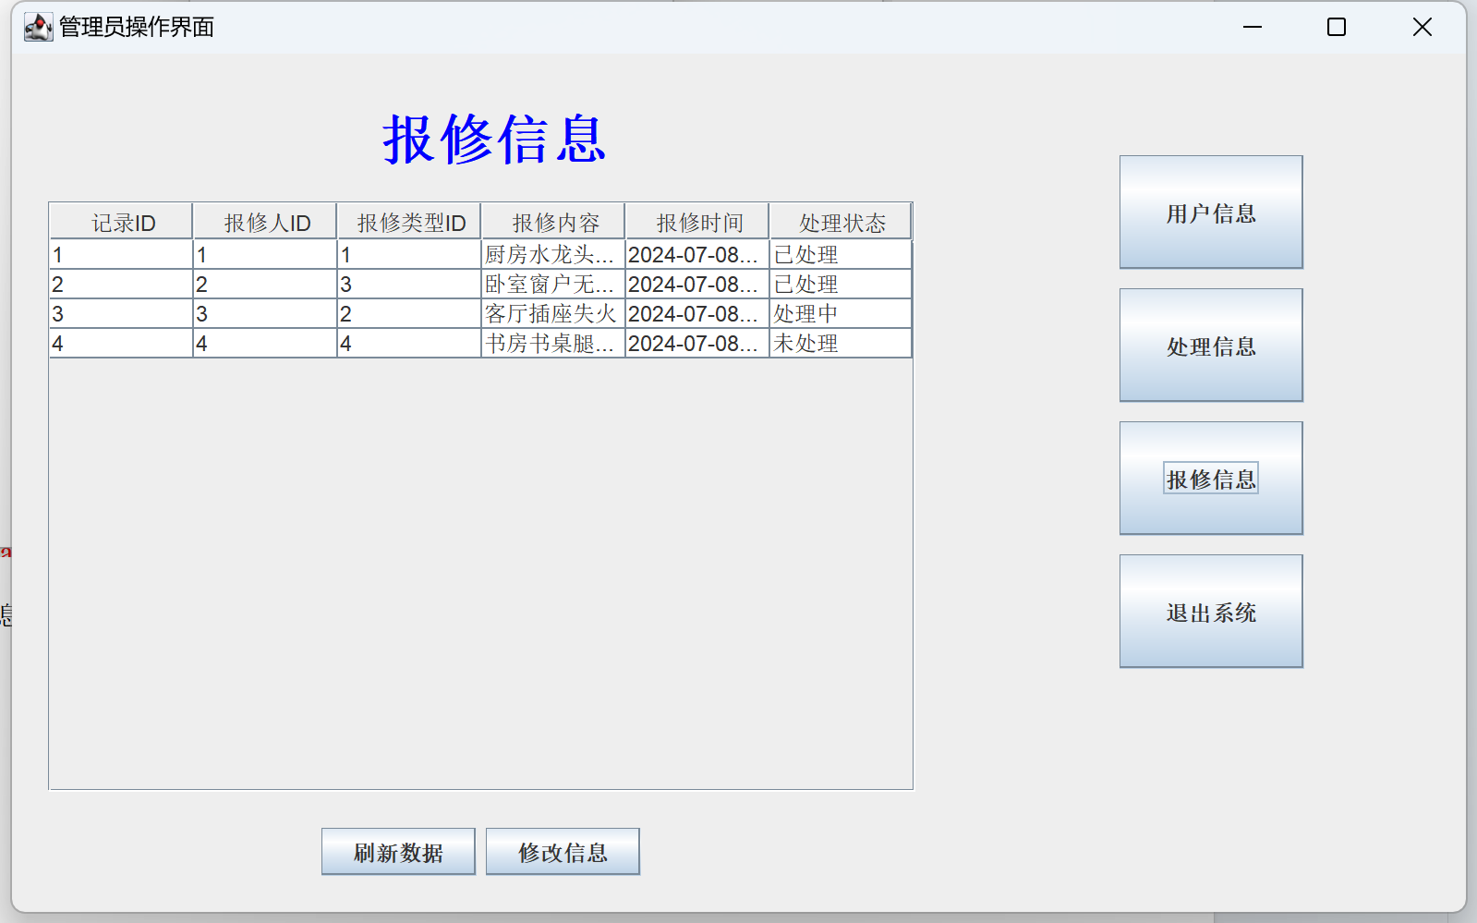Click the 报修人ID column header
This screenshot has width=1477, height=923.
[265, 223]
